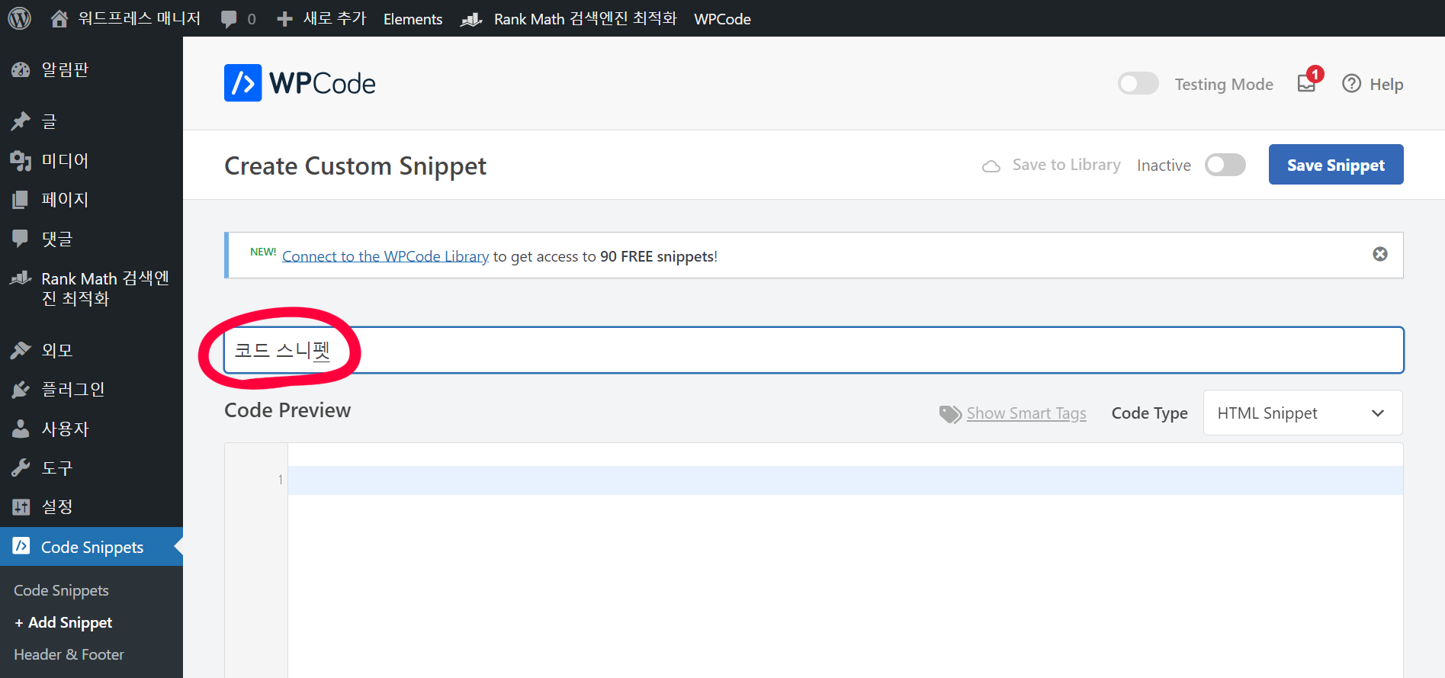1445x678 pixels.
Task: Click the 알림판 menu label
Action: [x=66, y=70]
